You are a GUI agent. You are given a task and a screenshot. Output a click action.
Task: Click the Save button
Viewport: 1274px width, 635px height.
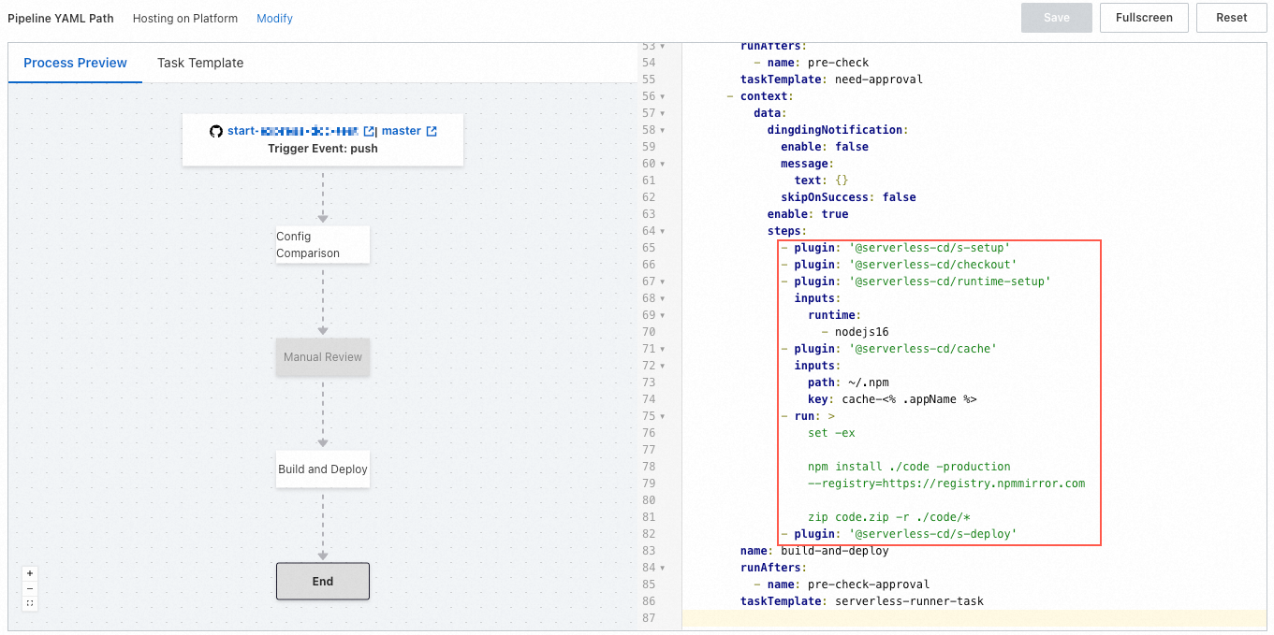pyautogui.click(x=1056, y=17)
